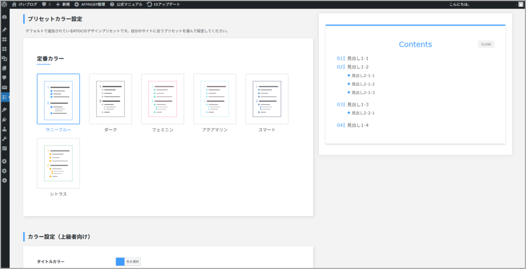Open the 新規 add-new menu

pos(63,4)
